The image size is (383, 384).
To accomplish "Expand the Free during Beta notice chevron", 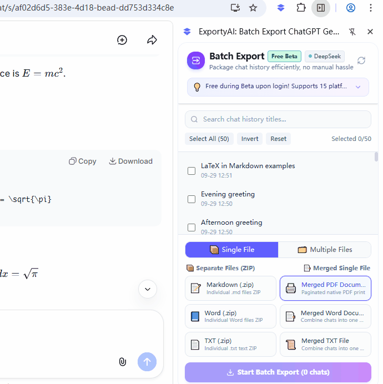I will point(358,87).
